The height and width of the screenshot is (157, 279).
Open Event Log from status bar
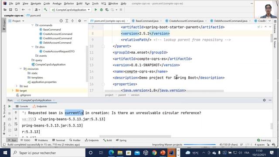pos(264,140)
